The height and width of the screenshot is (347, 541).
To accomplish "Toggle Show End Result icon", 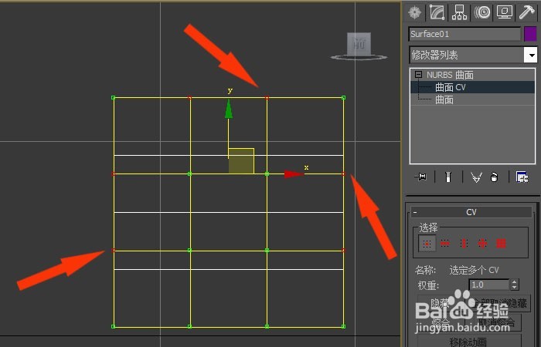I will click(447, 177).
